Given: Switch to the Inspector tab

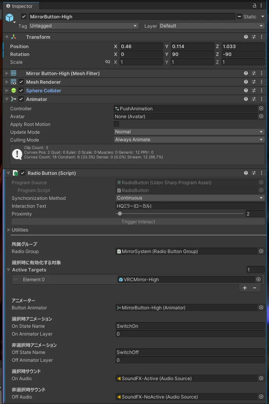Looking at the screenshot, I should point(20,6).
